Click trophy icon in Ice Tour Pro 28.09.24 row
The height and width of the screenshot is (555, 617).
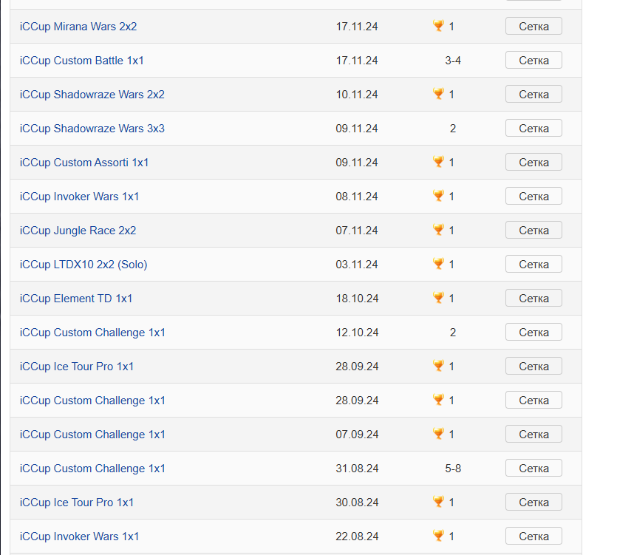click(x=438, y=366)
